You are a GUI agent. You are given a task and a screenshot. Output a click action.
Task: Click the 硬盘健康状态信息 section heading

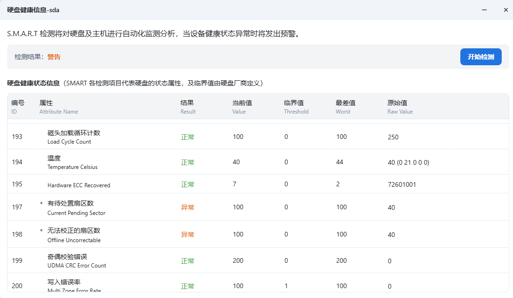(33, 83)
